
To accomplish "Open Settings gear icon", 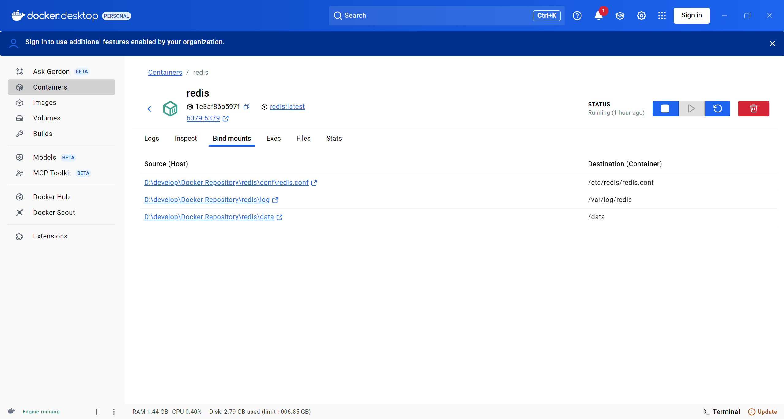I will pyautogui.click(x=641, y=16).
